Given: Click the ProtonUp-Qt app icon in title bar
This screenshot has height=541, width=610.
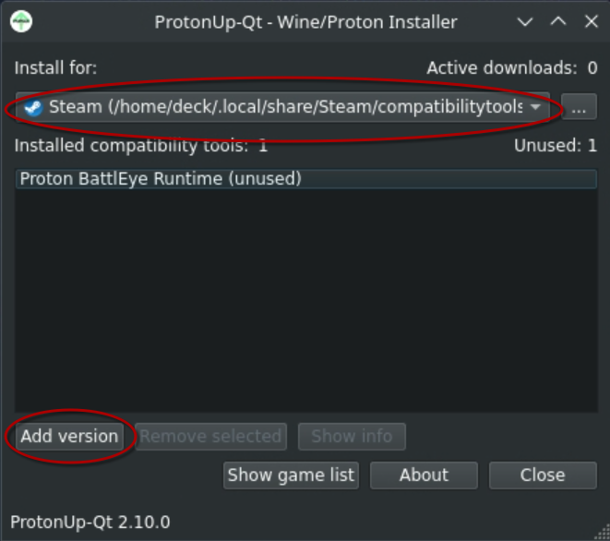Looking at the screenshot, I should coord(20,21).
